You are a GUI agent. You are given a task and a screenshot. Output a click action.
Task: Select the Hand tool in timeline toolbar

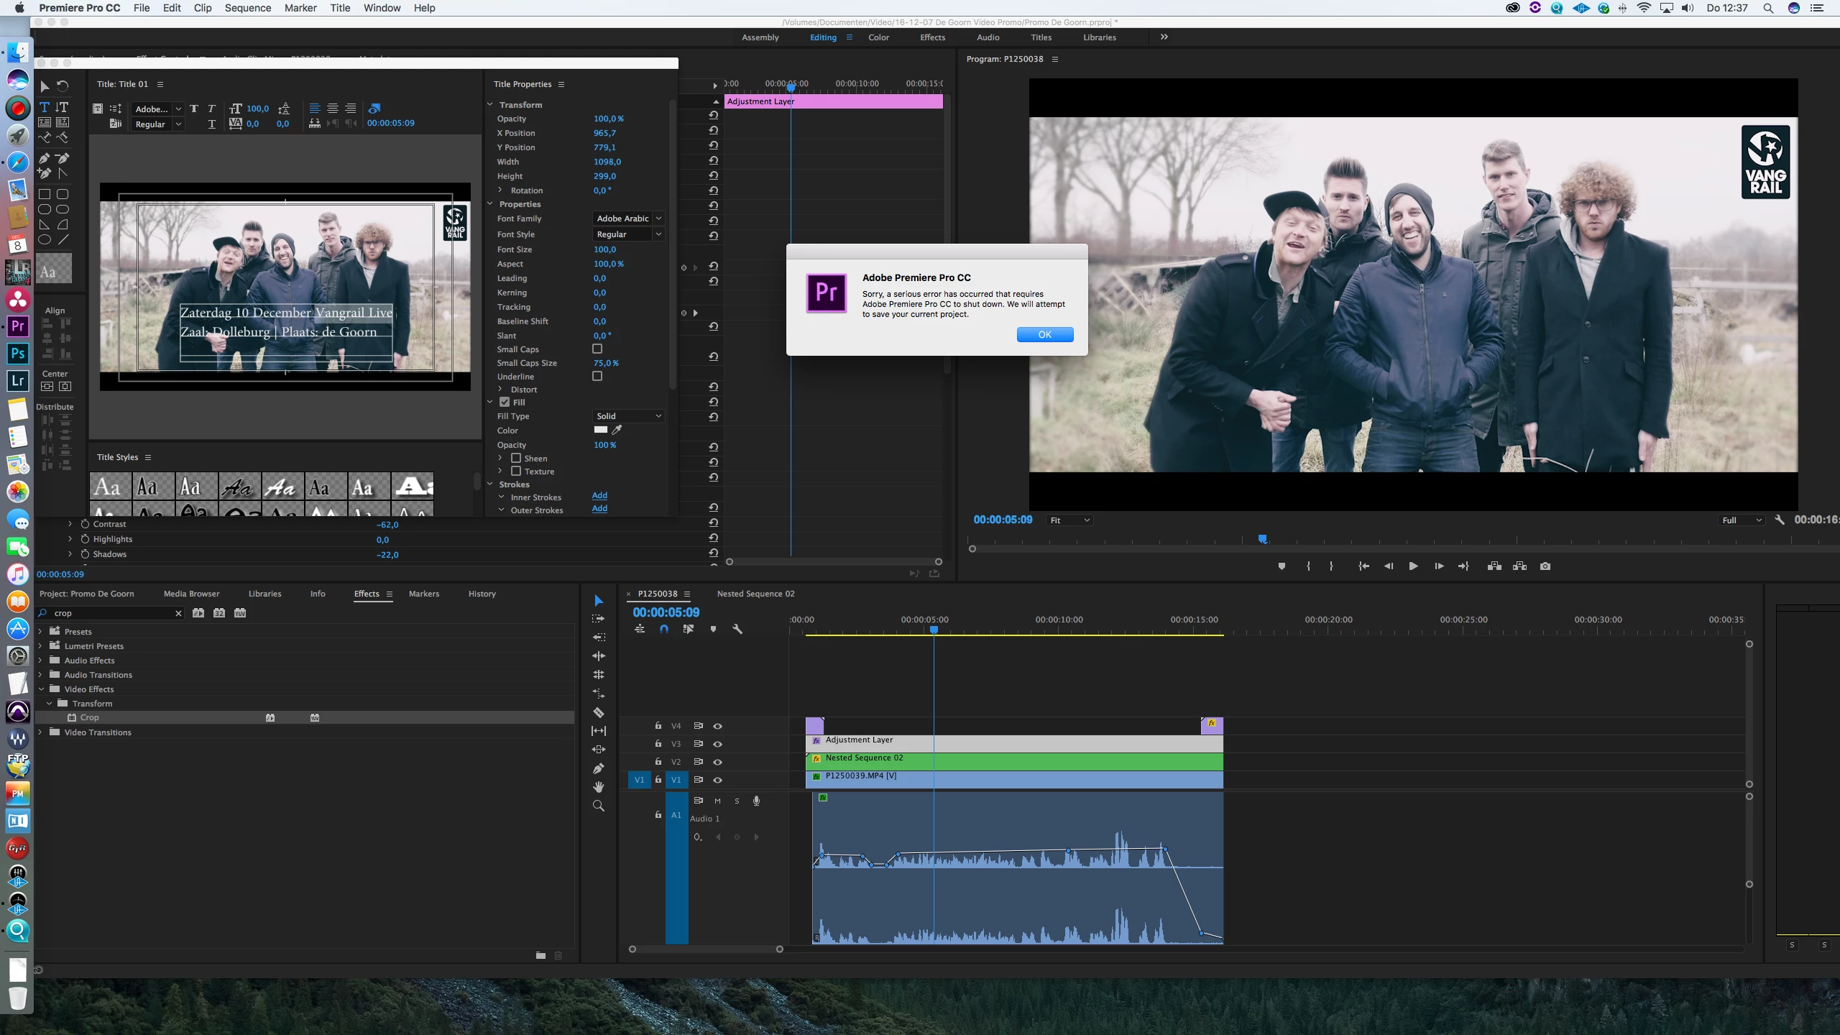pos(598,787)
